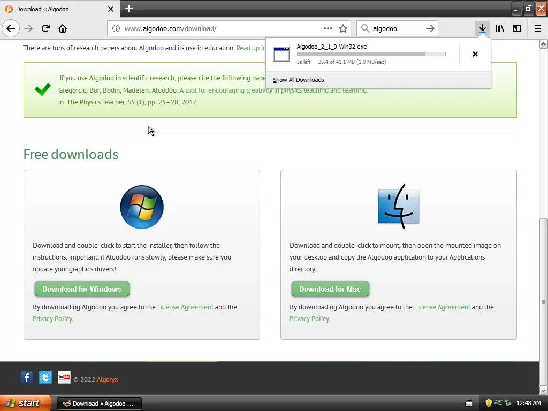Image resolution: width=548 pixels, height=411 pixels.
Task: Click the security shield tray icon
Action: click(488, 403)
